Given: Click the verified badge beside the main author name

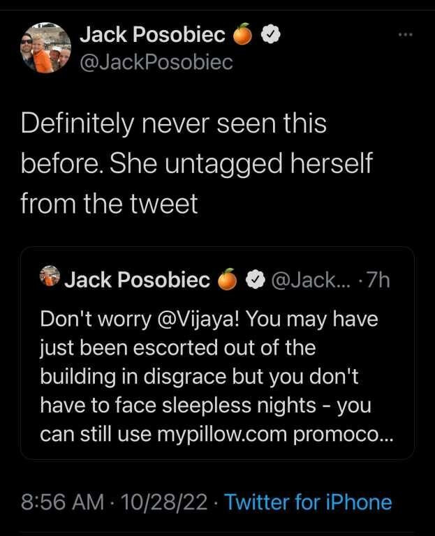Looking at the screenshot, I should point(271,34).
